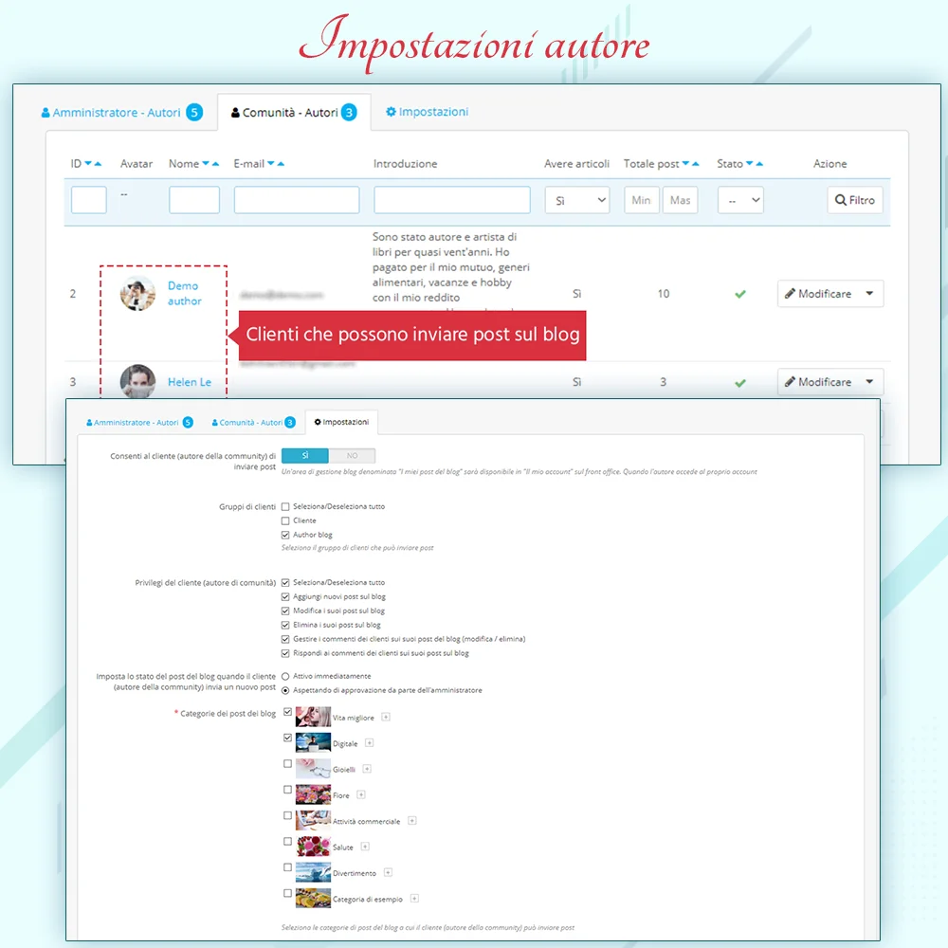The width and height of the screenshot is (948, 948).
Task: Enable the Cliente group checkbox
Action: (285, 520)
